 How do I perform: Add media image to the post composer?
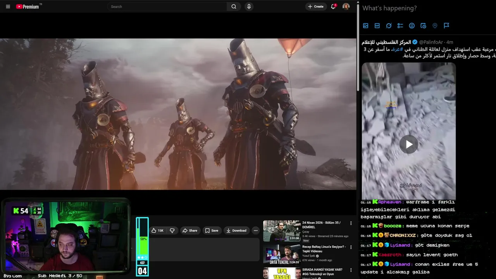point(365,26)
